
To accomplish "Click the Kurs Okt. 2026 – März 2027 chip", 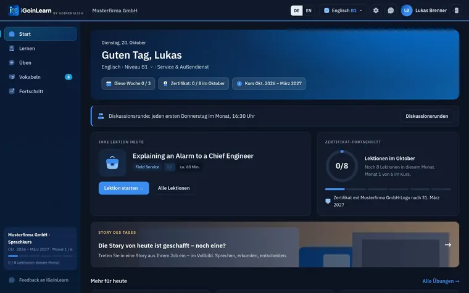I will coord(269,84).
